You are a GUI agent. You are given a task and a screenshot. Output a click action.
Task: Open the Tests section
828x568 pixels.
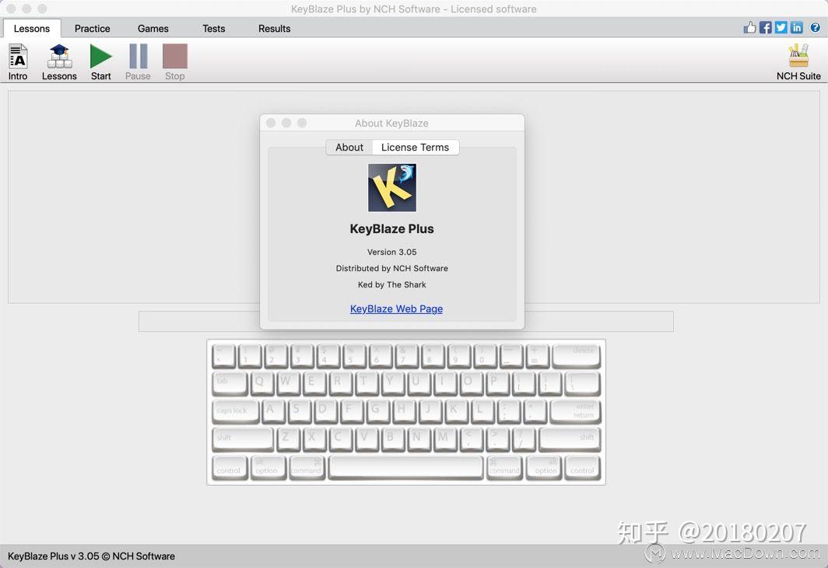[x=213, y=28]
